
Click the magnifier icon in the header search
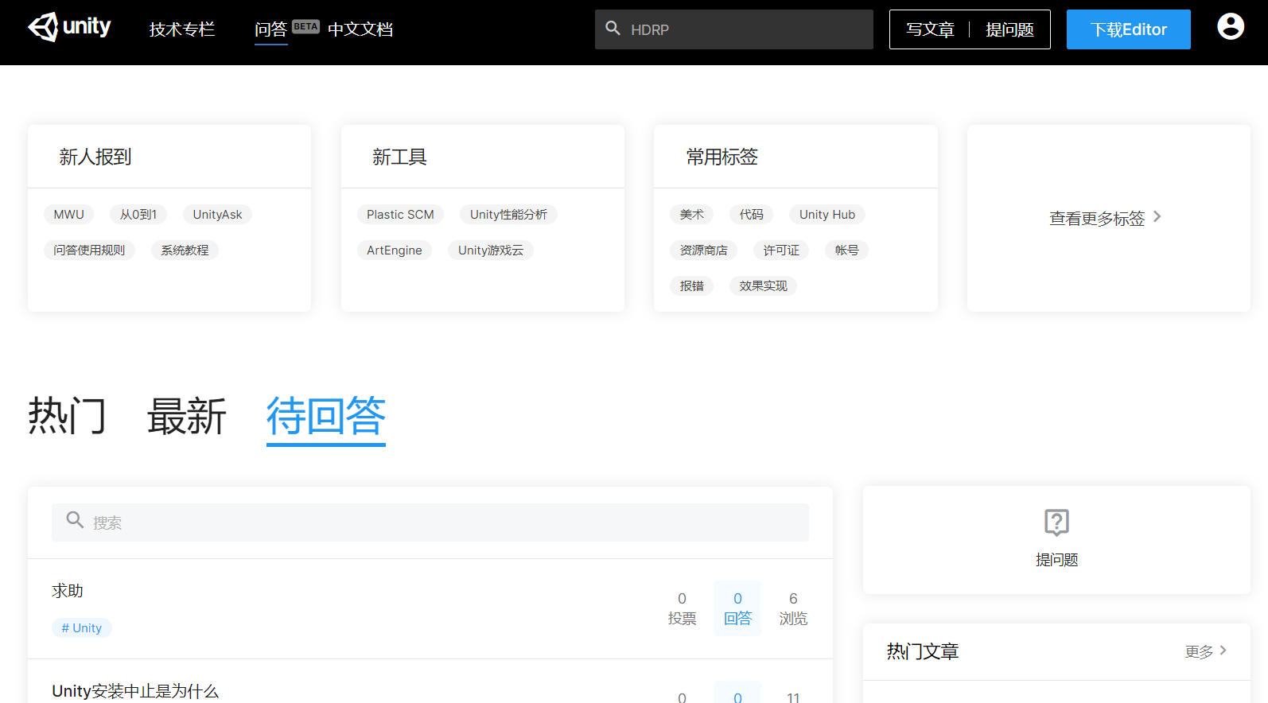click(613, 29)
